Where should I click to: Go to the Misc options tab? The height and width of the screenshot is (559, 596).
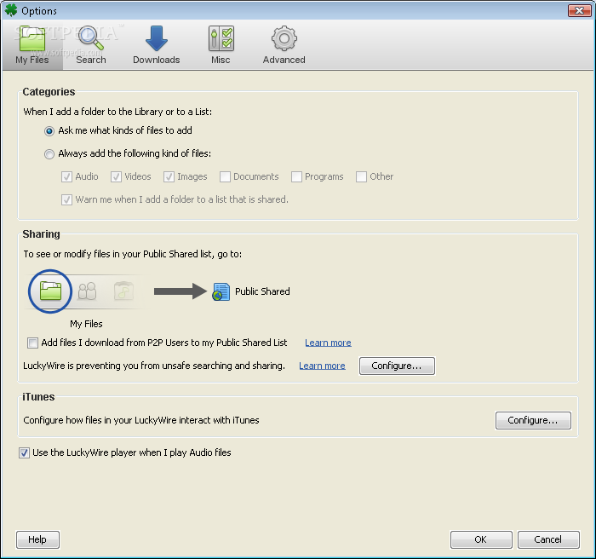coord(221,45)
